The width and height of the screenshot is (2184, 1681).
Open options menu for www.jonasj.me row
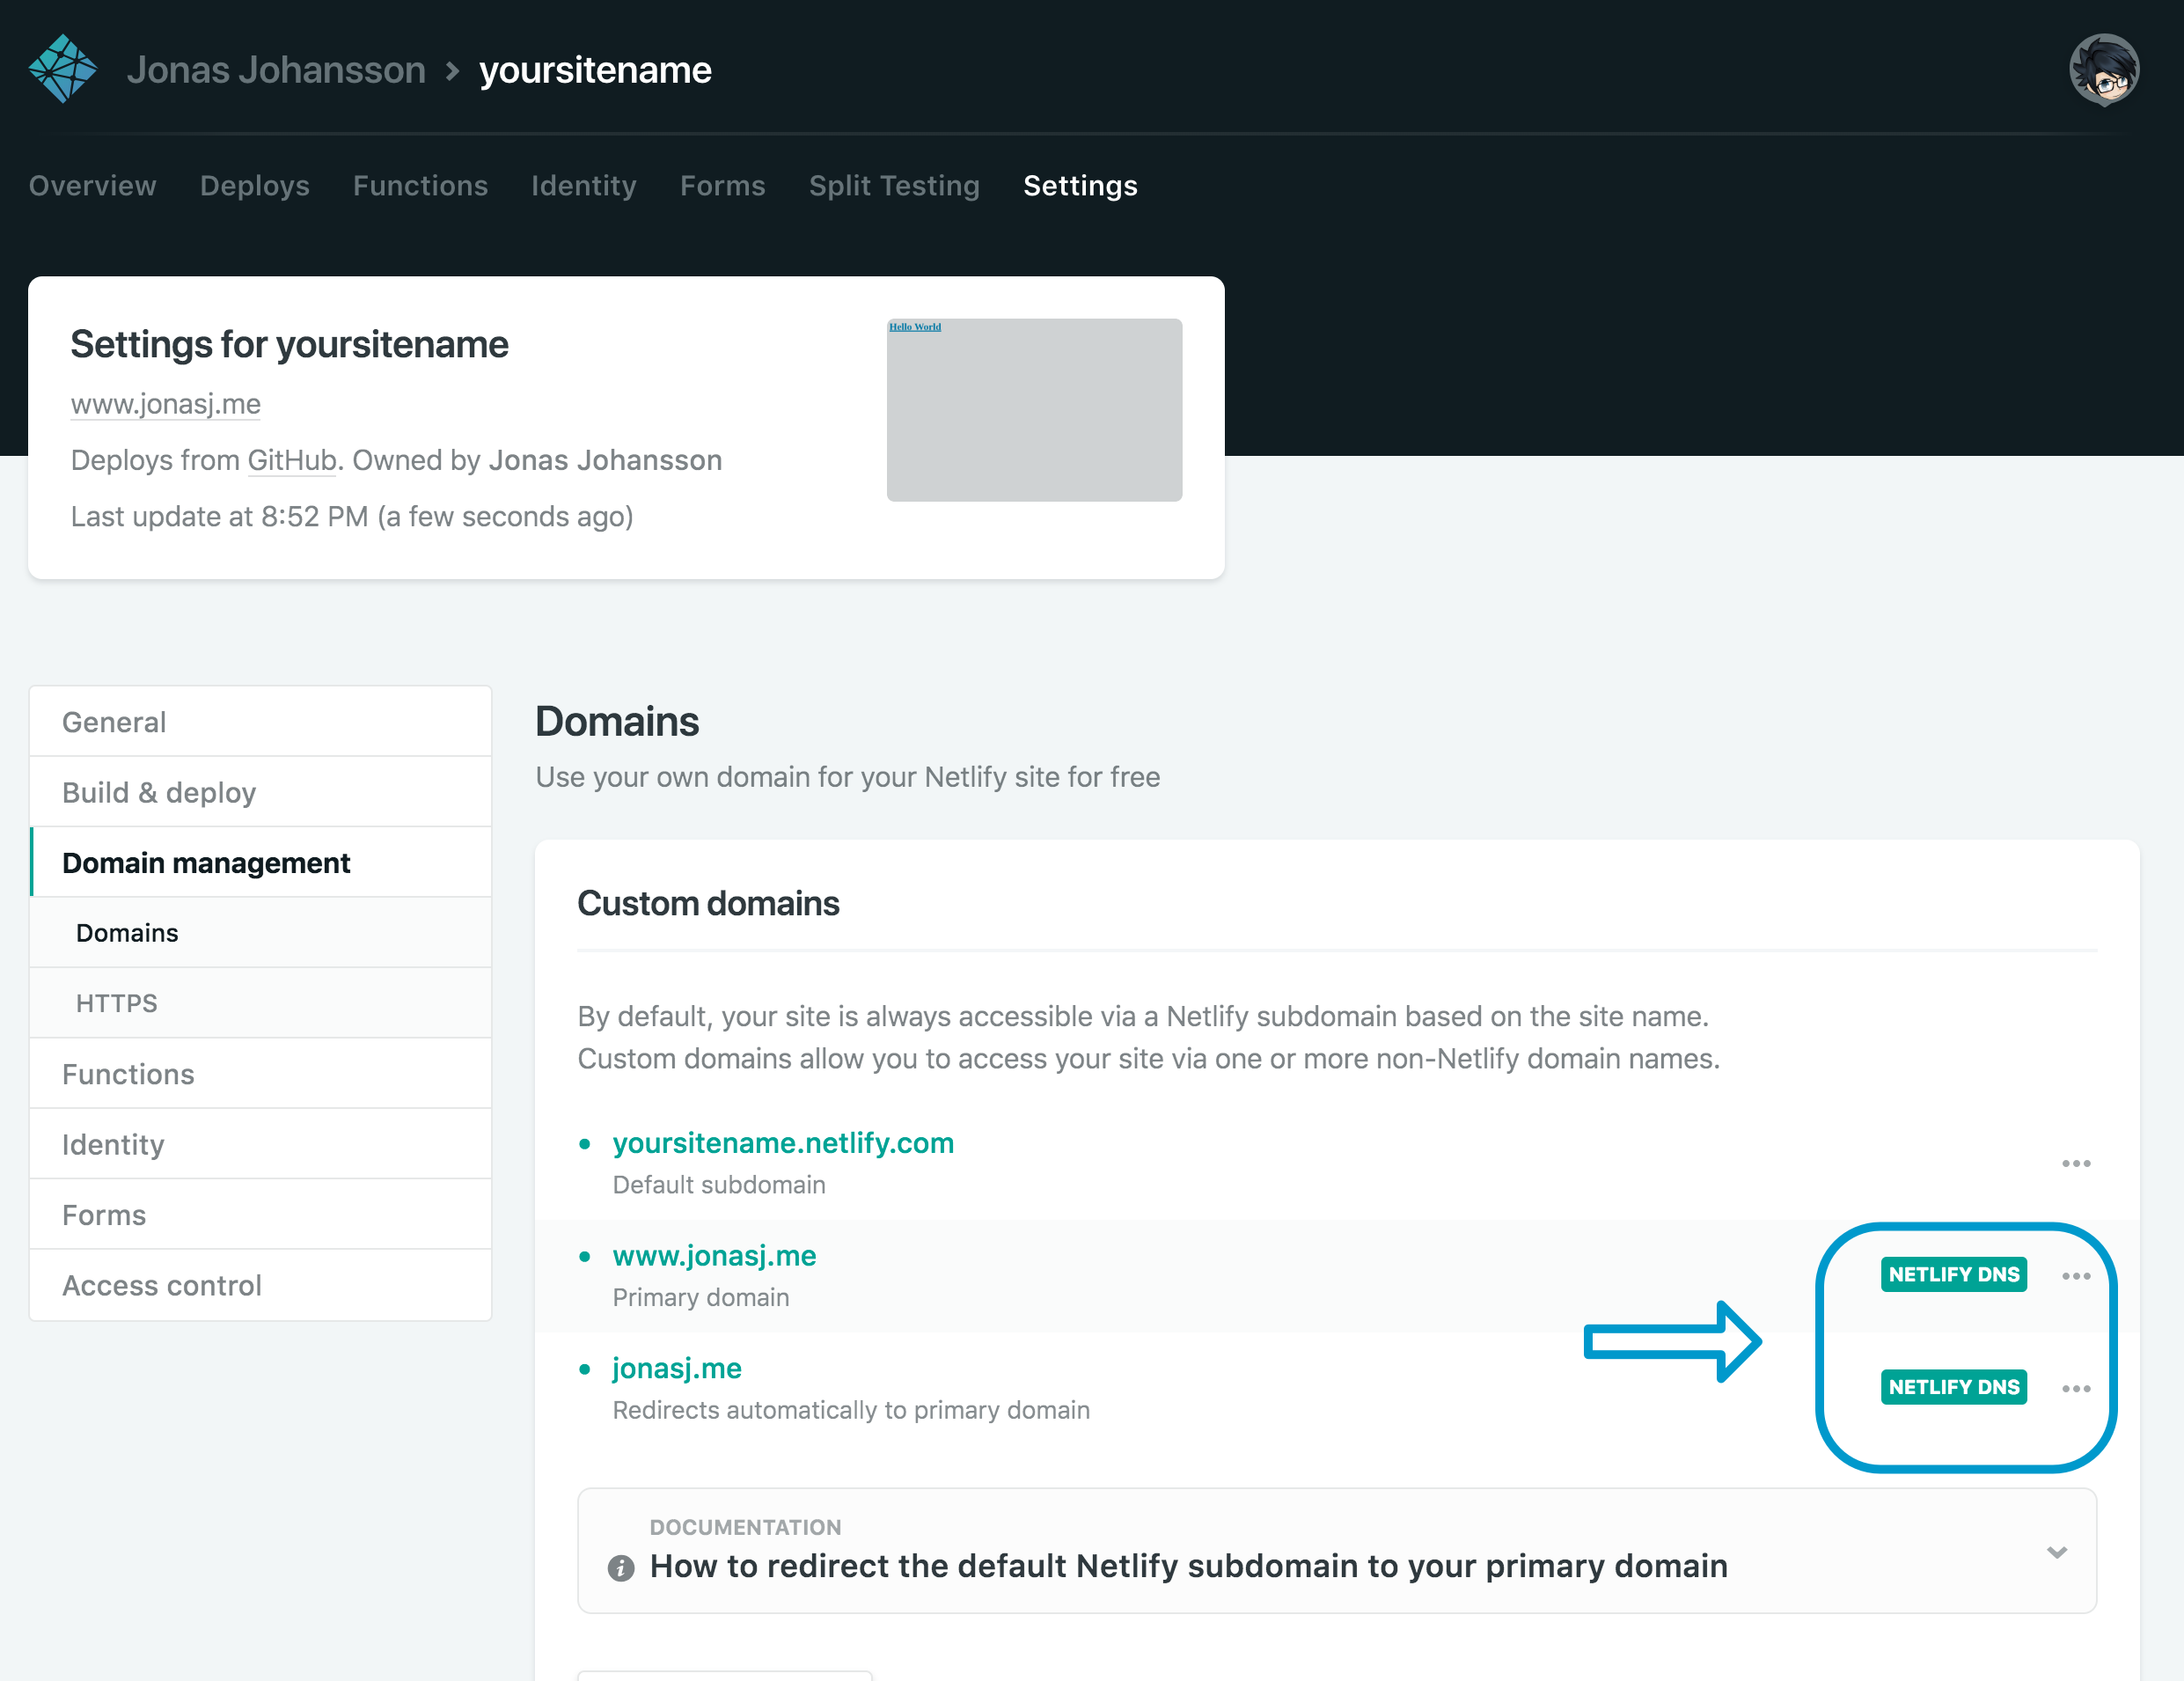[2076, 1276]
